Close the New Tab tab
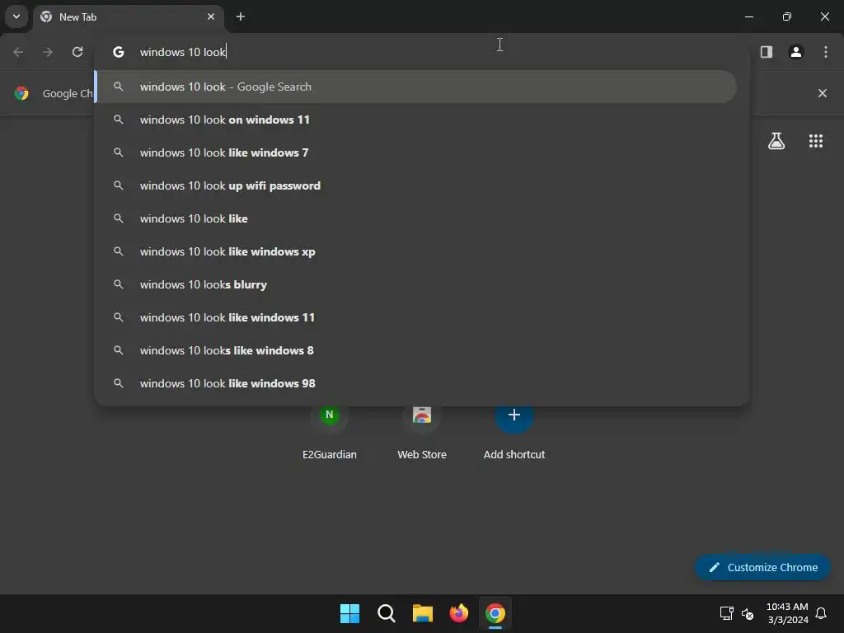The image size is (844, 633). pyautogui.click(x=211, y=16)
